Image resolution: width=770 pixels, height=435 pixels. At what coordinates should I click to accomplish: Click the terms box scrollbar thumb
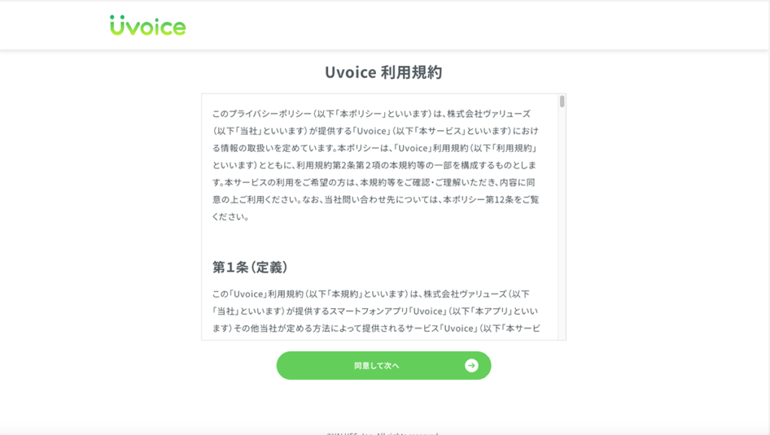point(562,101)
